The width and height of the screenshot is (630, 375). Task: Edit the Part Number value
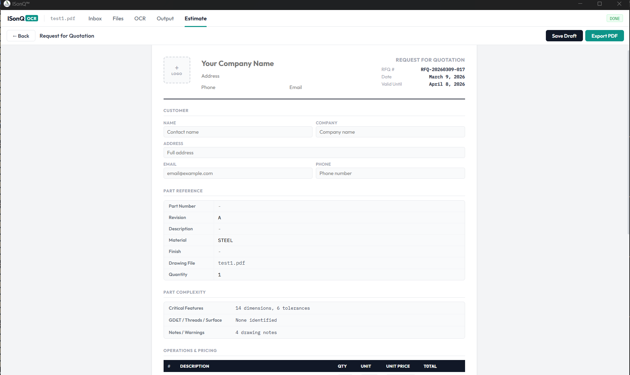339,206
